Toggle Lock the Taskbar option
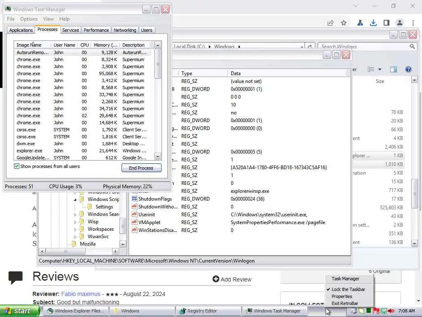Viewport: 422px width, 317px height. coord(348,289)
